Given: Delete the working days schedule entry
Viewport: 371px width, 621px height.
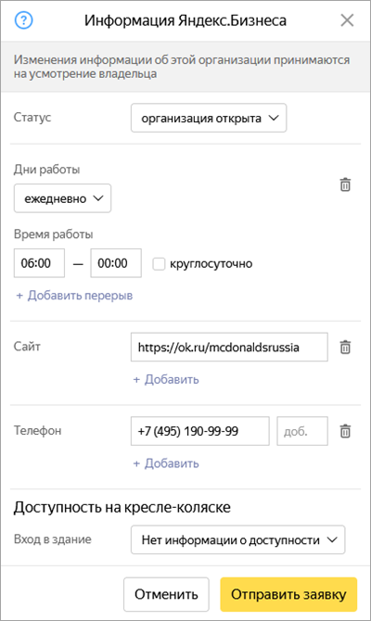Looking at the screenshot, I should (345, 184).
